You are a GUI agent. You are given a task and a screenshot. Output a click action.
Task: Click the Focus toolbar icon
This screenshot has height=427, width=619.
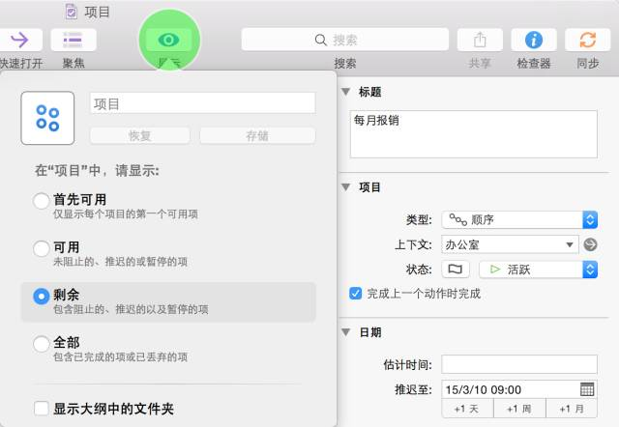point(73,40)
